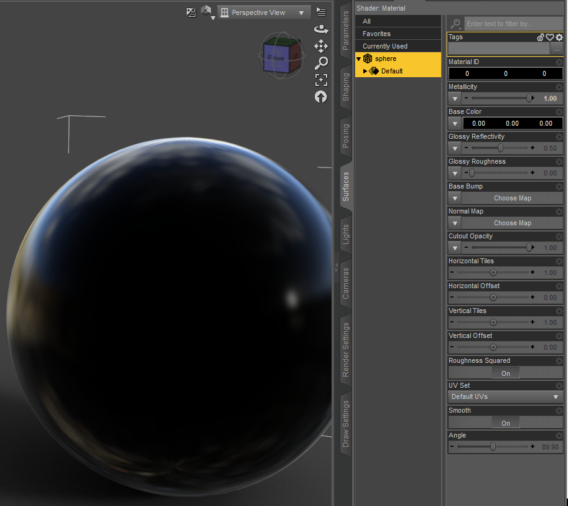
Task: Select the Currently Used filter
Action: click(x=385, y=46)
